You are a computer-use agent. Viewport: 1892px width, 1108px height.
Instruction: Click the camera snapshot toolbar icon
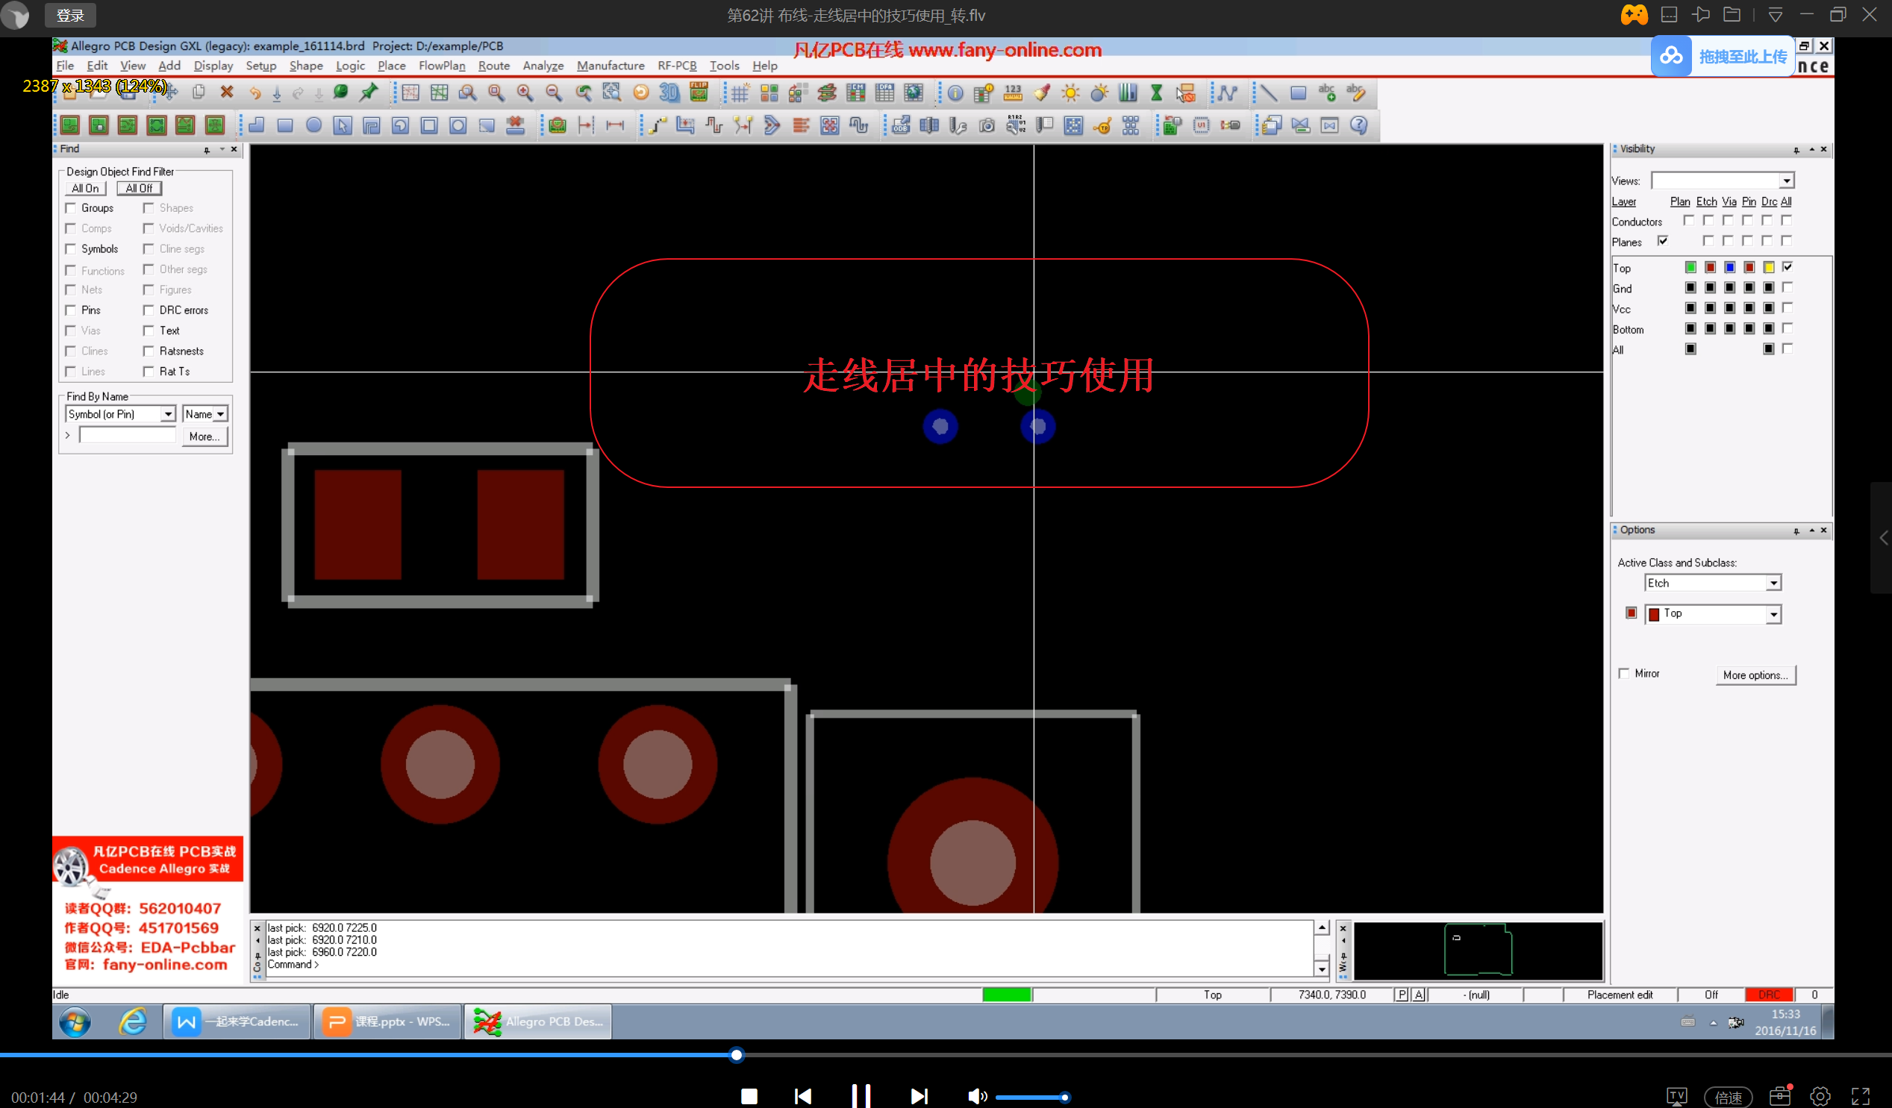(x=987, y=125)
